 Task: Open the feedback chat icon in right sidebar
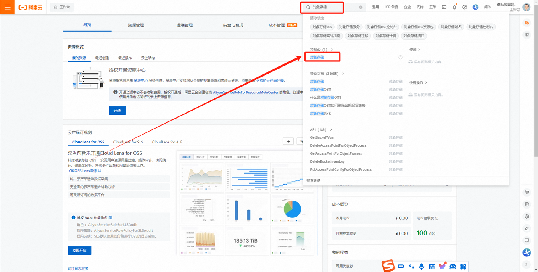tap(527, 240)
